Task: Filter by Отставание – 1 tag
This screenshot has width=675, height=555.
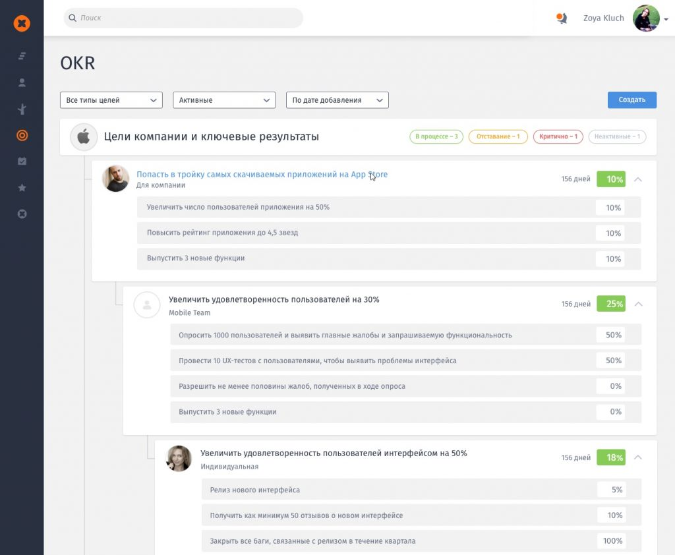Action: (x=498, y=136)
